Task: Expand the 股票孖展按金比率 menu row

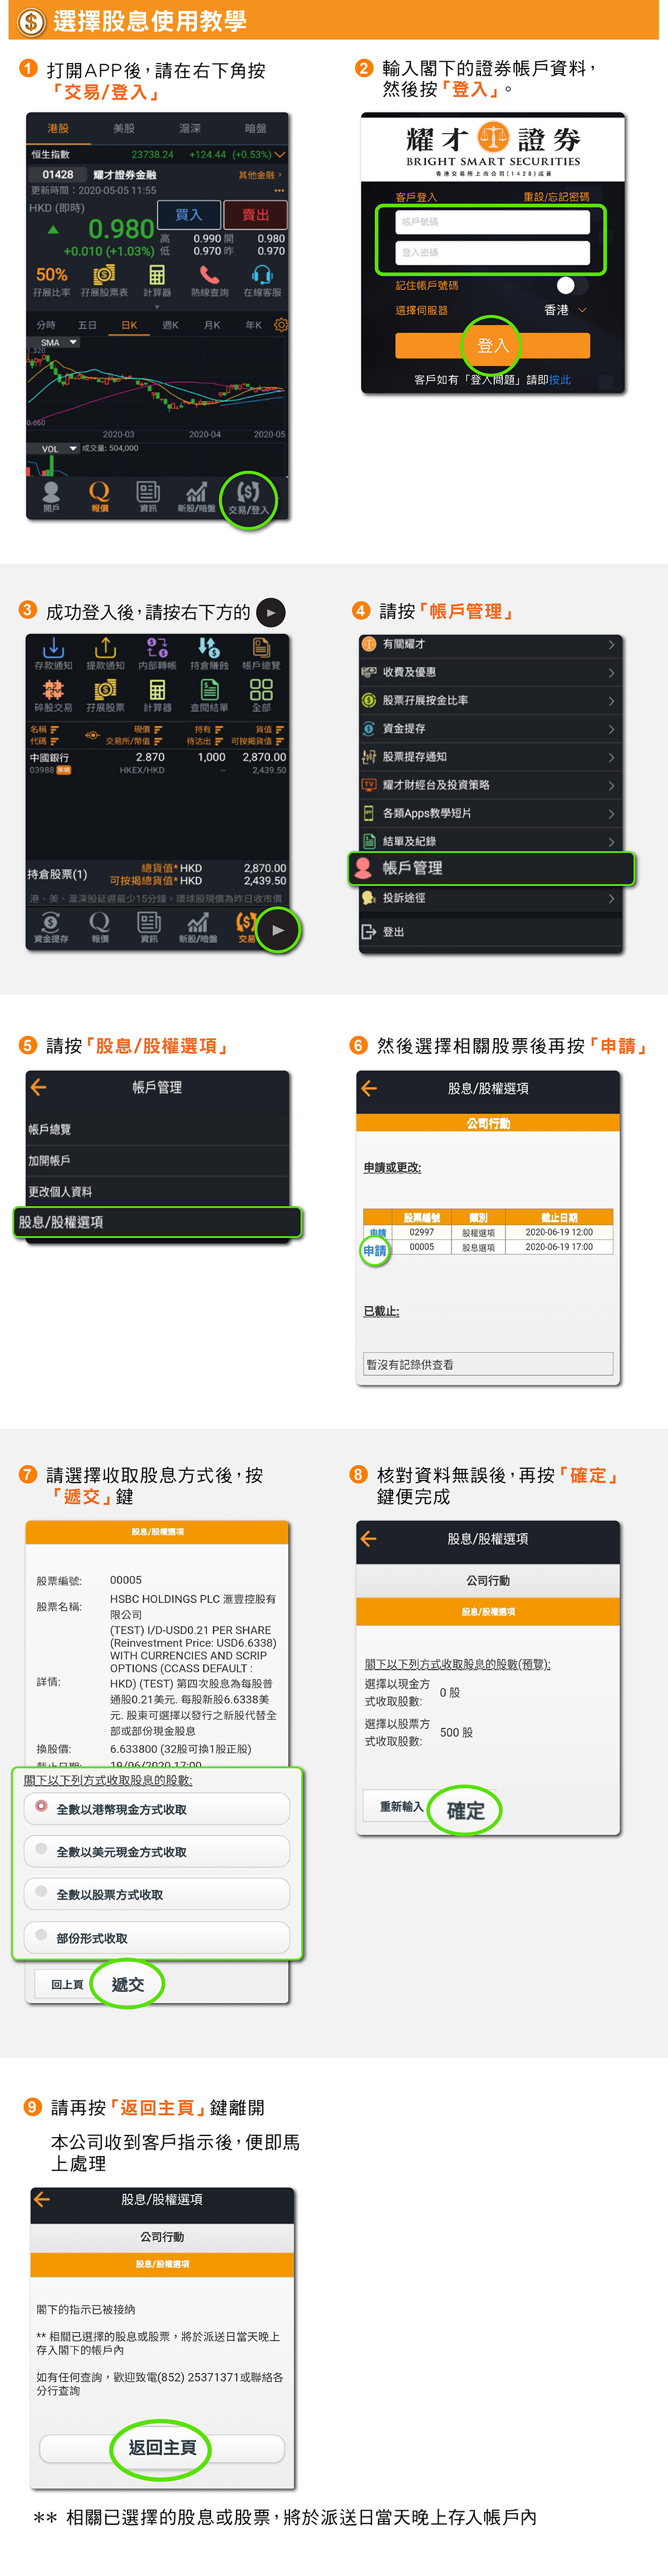Action: coord(491,700)
